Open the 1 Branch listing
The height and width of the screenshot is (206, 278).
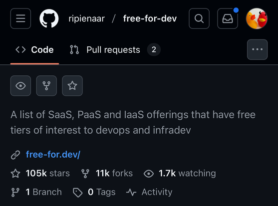tap(36, 192)
